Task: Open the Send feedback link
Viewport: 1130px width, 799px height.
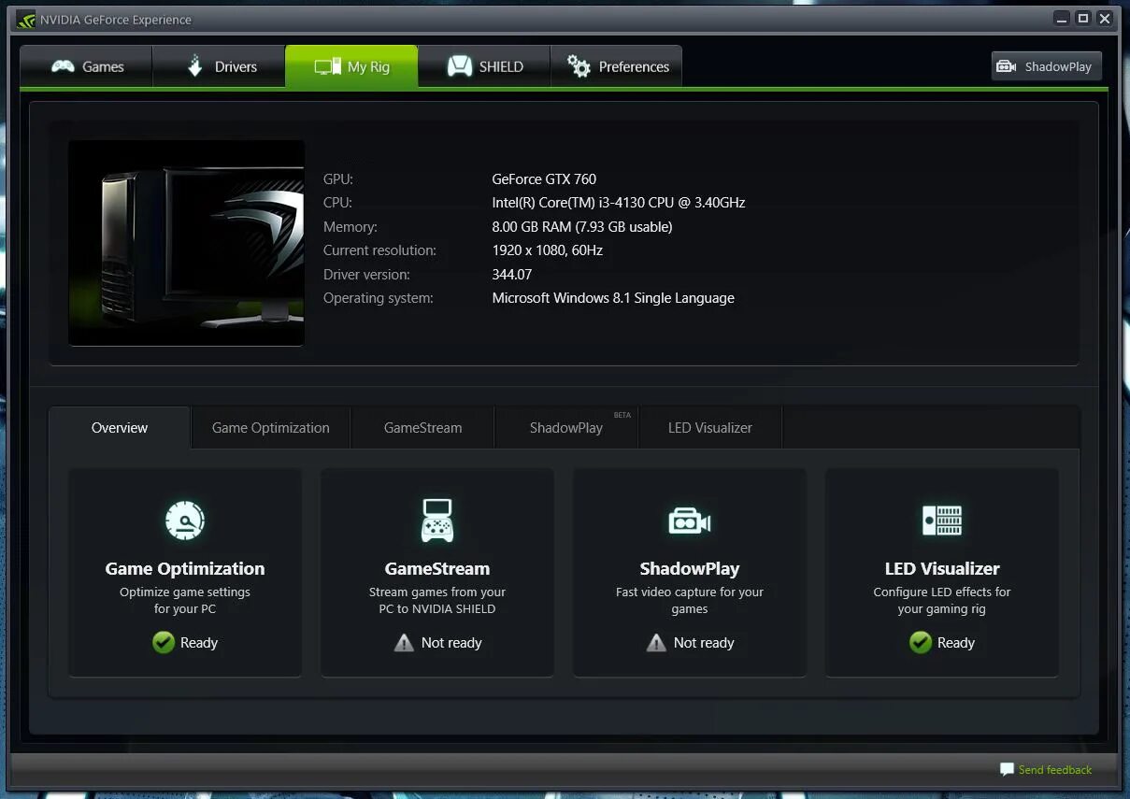Action: point(1055,770)
